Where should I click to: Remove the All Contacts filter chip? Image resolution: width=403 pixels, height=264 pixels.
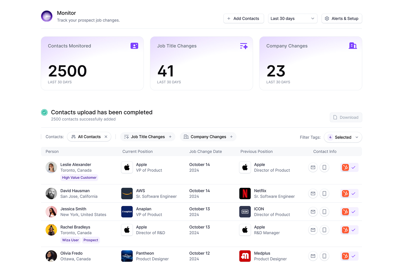106,137
